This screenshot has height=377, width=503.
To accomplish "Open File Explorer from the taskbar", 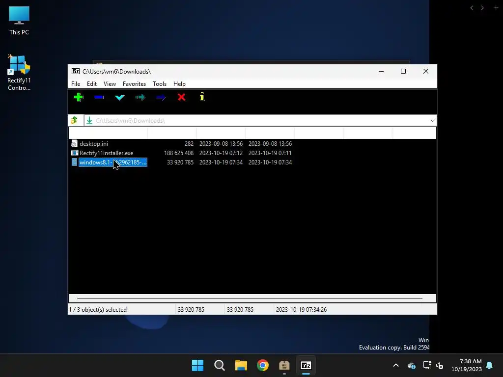I will point(241,365).
